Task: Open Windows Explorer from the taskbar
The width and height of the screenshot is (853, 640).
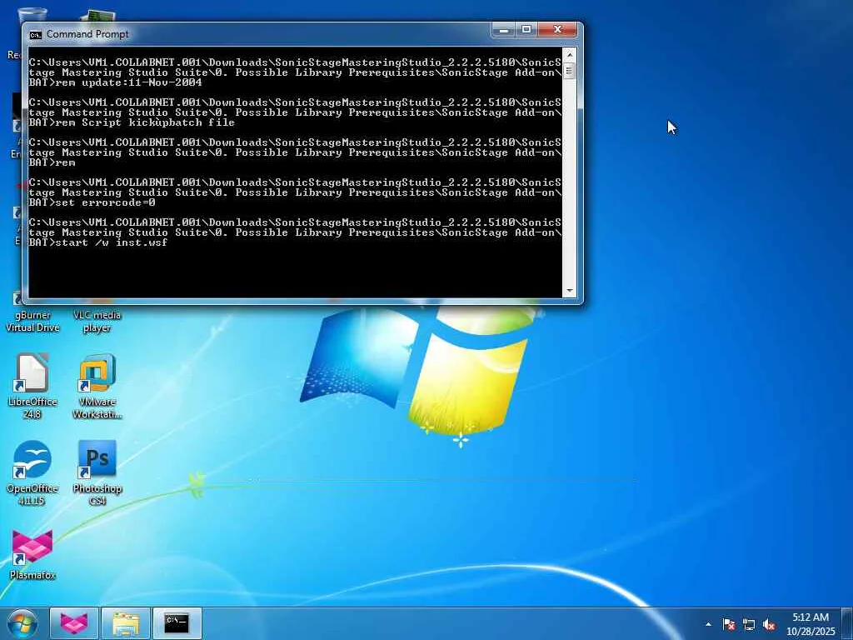Action: coord(125,623)
